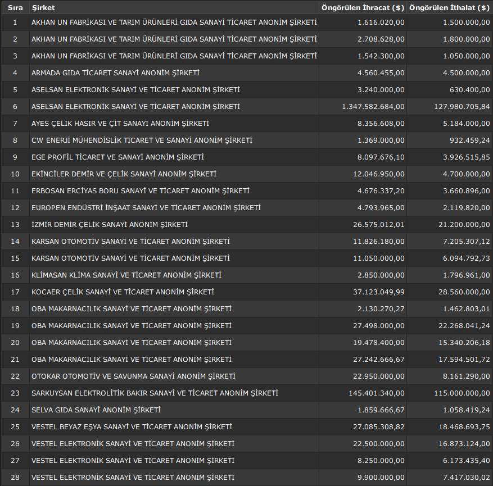
Task: Select EKİNCİLER DEMİR VE ÇELİK company name
Action: pos(124,174)
